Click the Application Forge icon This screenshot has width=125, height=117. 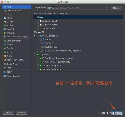[5, 60]
